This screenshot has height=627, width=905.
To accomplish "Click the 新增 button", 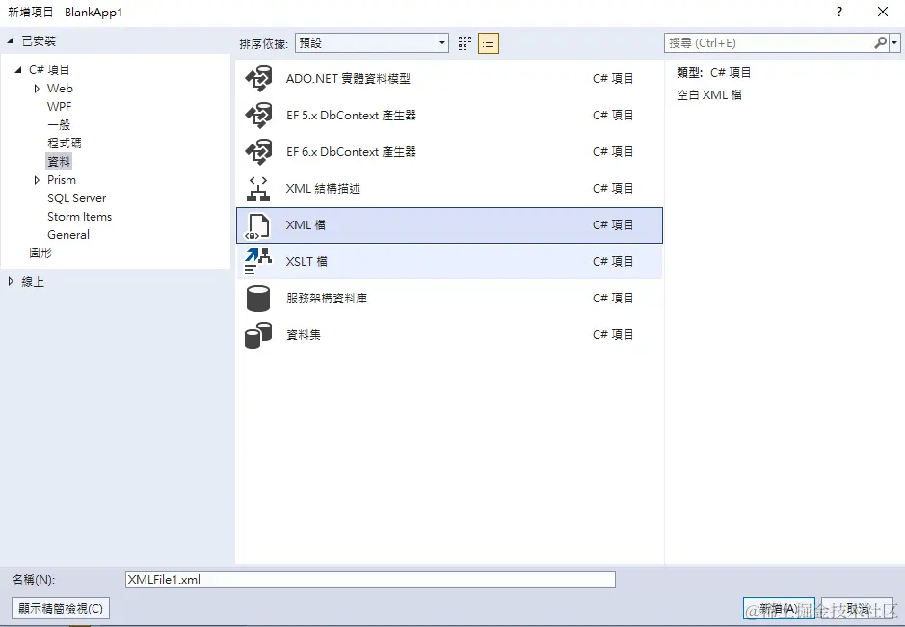I will [x=779, y=609].
